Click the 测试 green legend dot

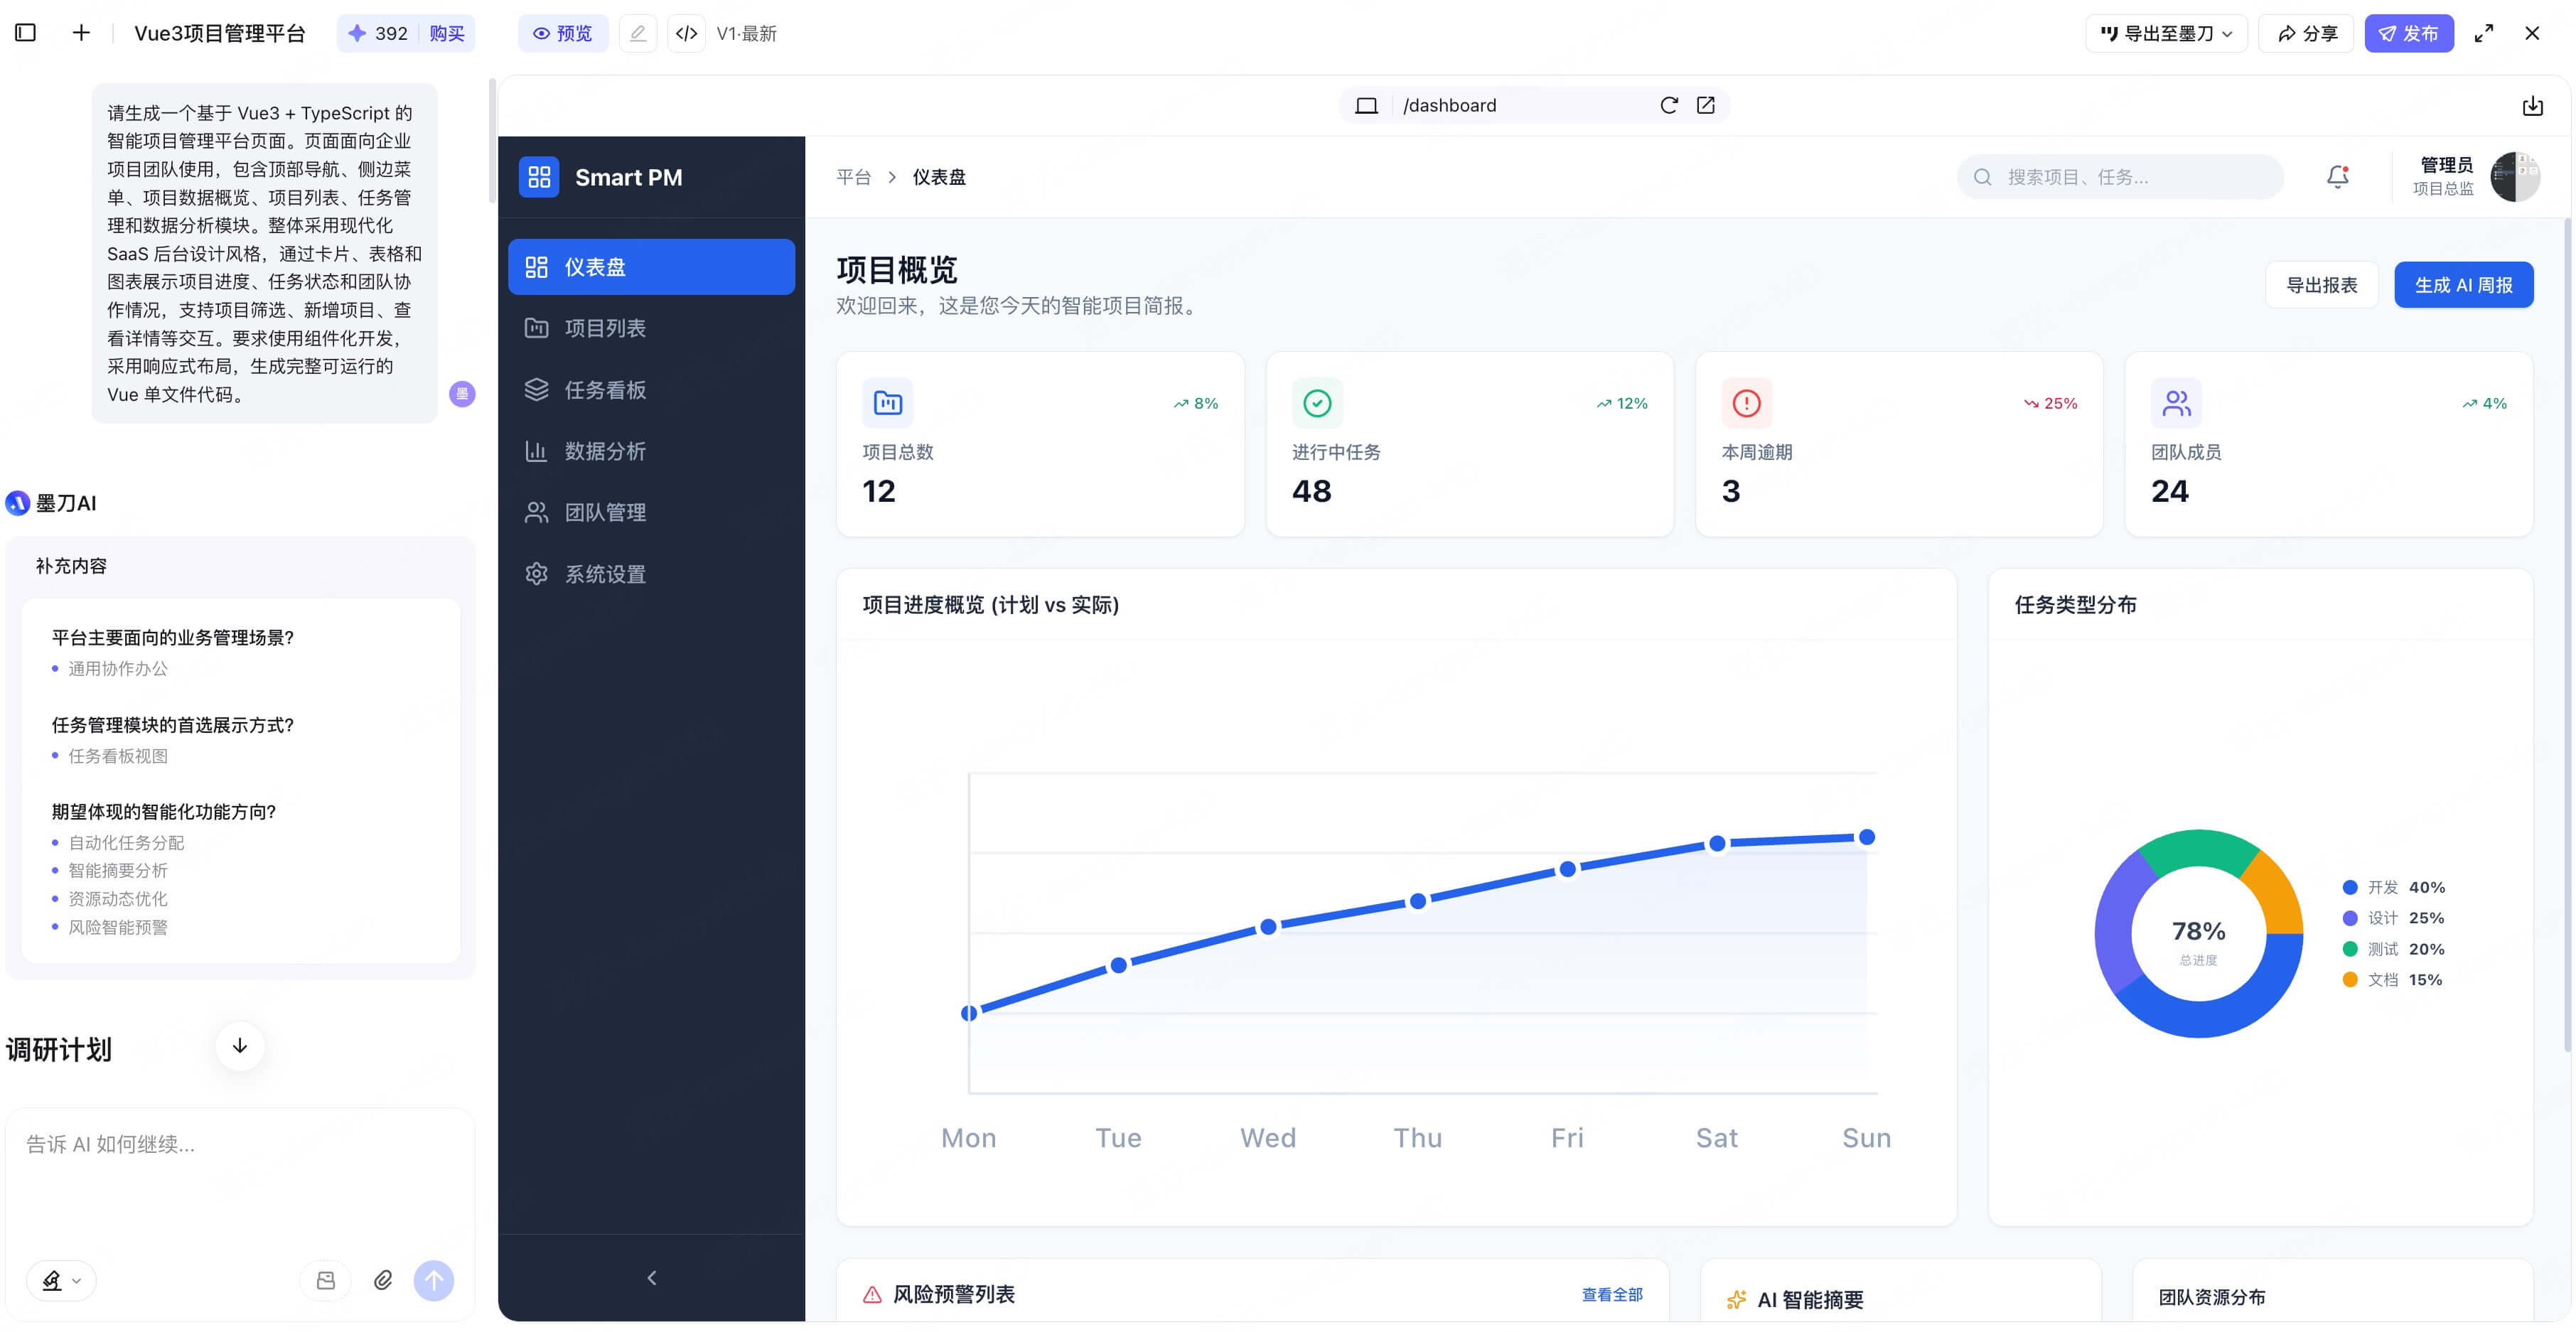[x=2350, y=949]
